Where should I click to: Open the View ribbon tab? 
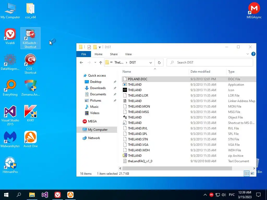point(128,54)
